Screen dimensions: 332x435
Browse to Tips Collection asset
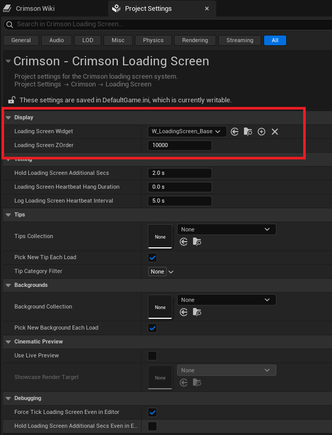click(x=197, y=242)
